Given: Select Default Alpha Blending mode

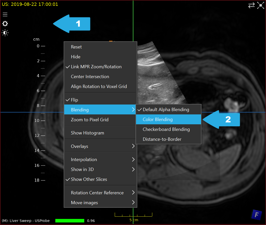Looking at the screenshot, I should pyautogui.click(x=166, y=110).
